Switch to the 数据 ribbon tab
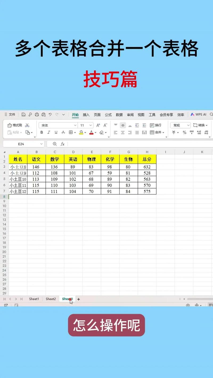The width and height of the screenshot is (213, 378). pyautogui.click(x=119, y=115)
